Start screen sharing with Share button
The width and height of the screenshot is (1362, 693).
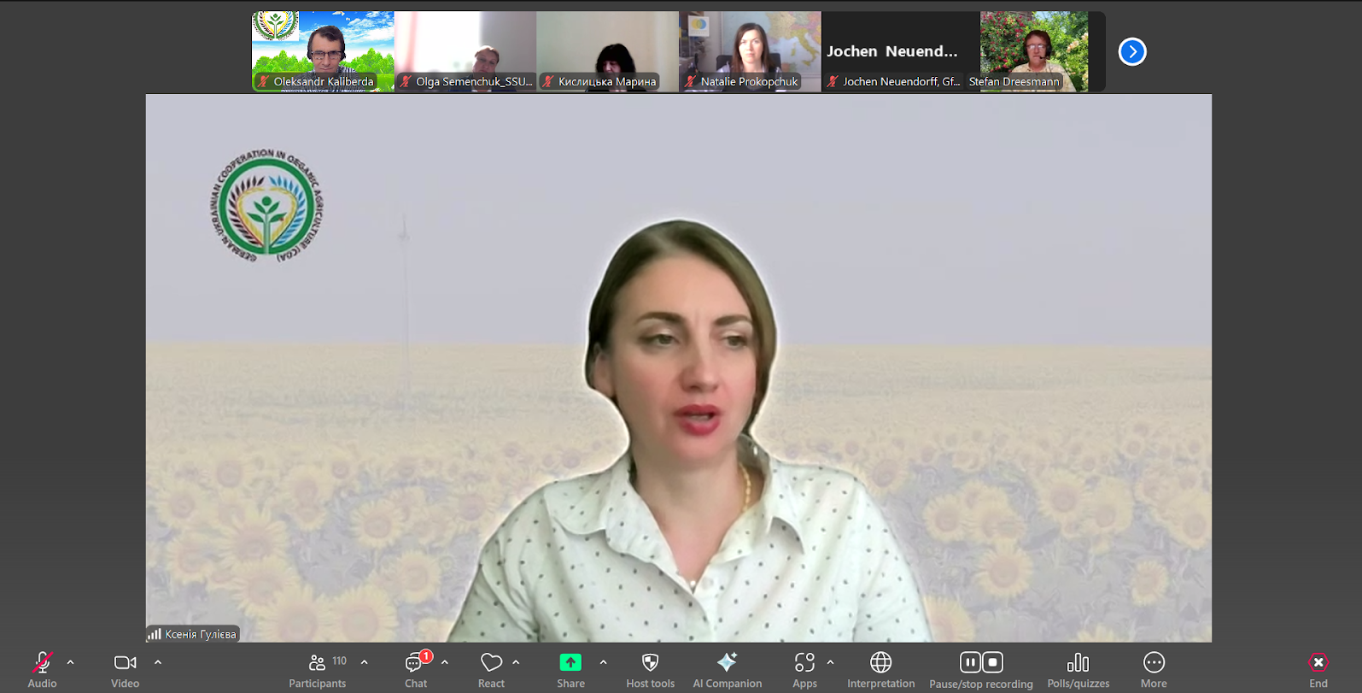pos(570,663)
